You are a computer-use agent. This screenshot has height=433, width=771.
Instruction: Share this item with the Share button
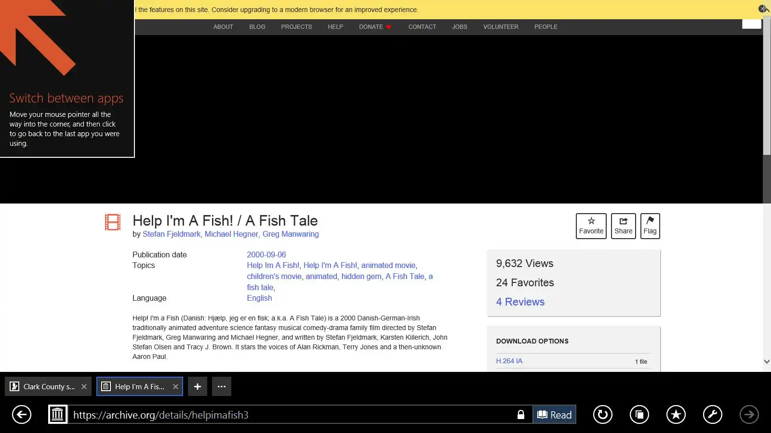[624, 226]
